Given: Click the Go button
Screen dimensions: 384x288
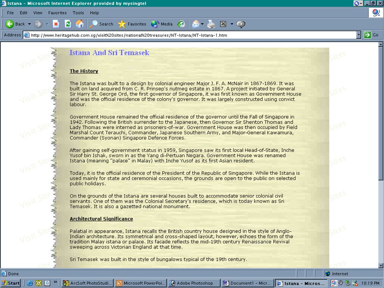Looking at the screenshot, I should click(x=371, y=35).
